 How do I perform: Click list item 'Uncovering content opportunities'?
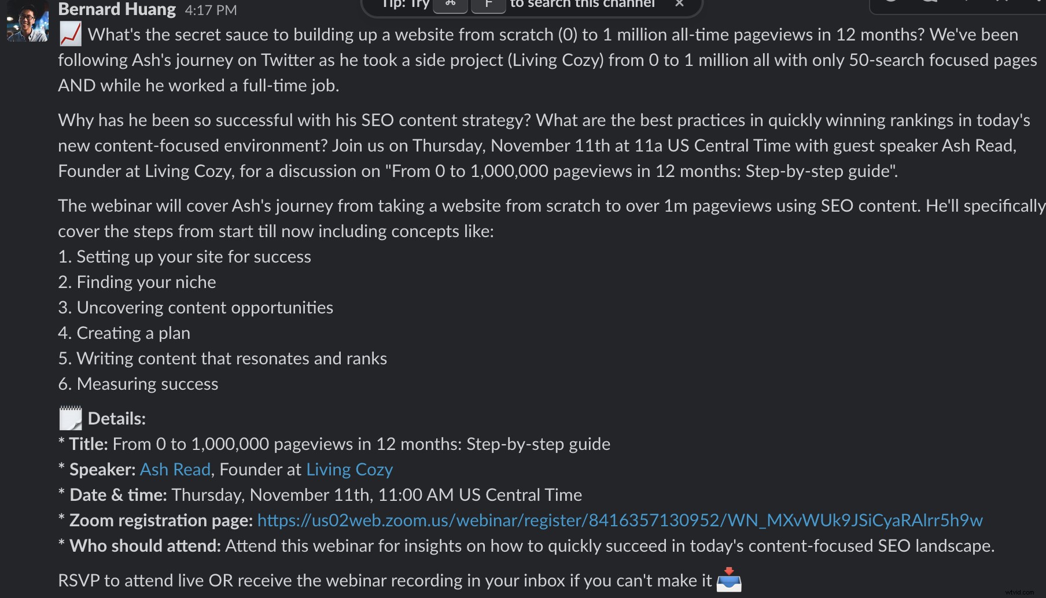click(x=205, y=307)
